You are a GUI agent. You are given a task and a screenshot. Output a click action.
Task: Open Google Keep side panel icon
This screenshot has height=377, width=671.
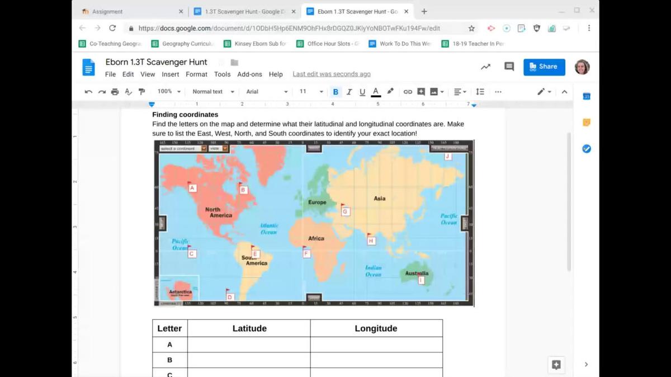[586, 122]
